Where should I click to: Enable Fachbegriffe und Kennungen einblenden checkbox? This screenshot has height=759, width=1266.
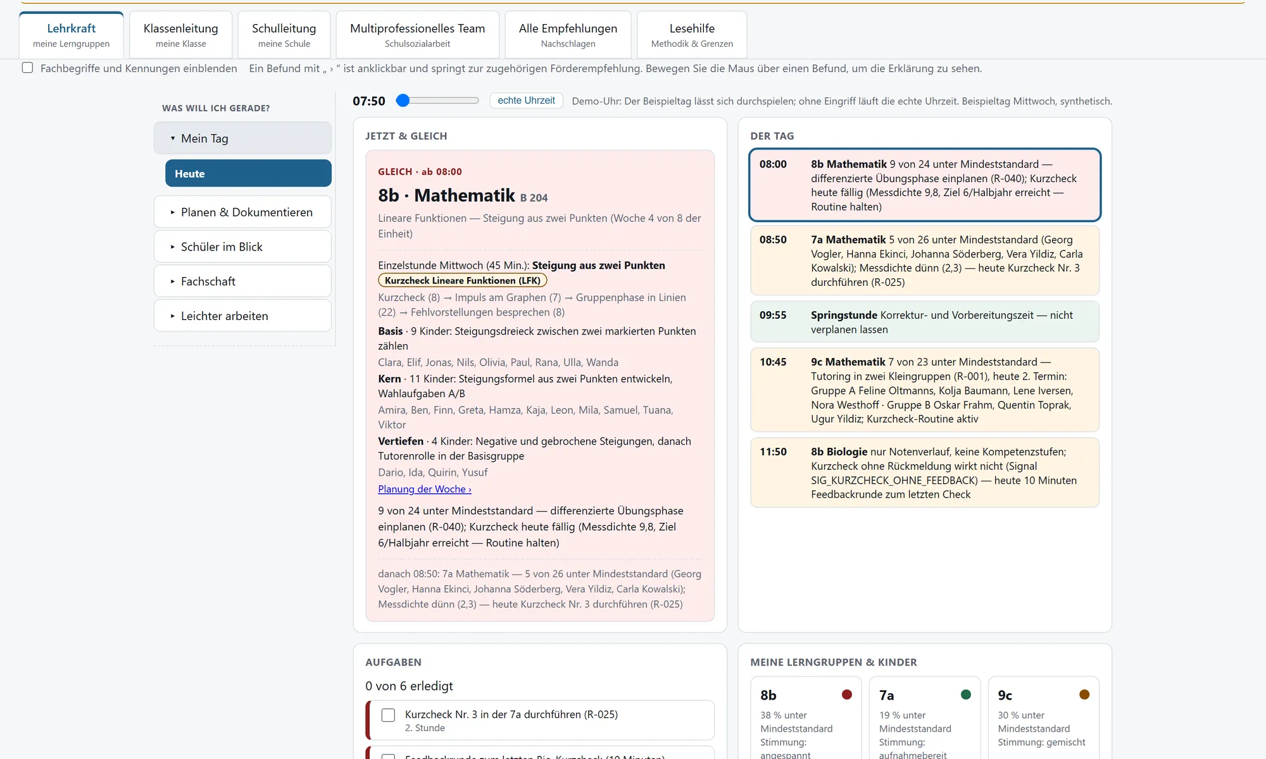point(27,68)
